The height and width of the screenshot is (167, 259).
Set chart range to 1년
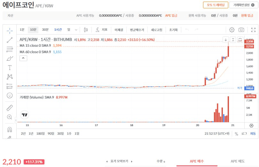[31, 133]
